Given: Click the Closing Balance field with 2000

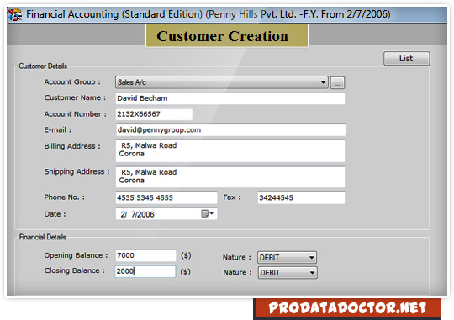Looking at the screenshot, I should pyautogui.click(x=145, y=271).
